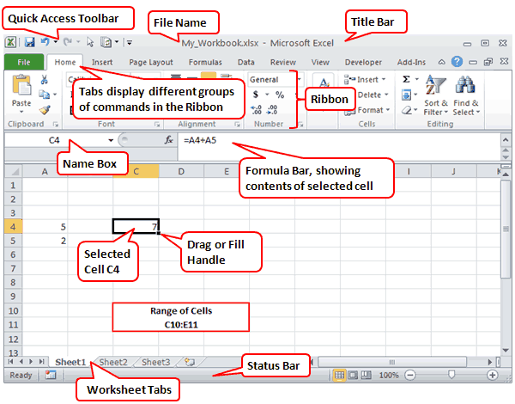The height and width of the screenshot is (404, 515).
Task: Click the horizontal scrollbar right arrow
Action: (x=490, y=362)
